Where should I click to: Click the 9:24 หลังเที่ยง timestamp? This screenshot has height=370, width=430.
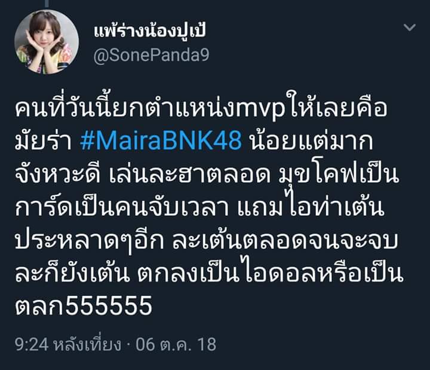68,344
